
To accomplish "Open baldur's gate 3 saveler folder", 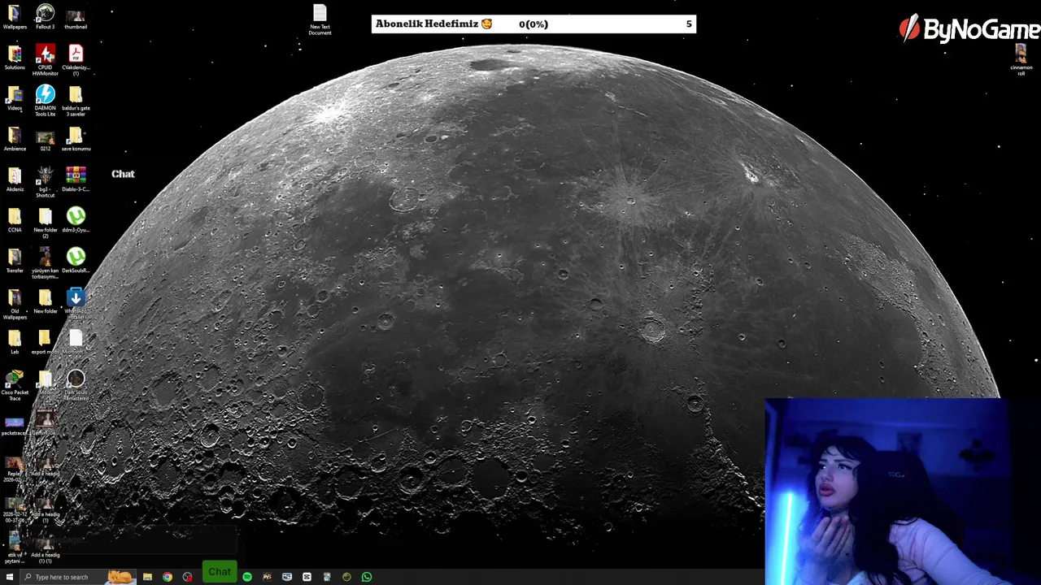I will 76,101.
